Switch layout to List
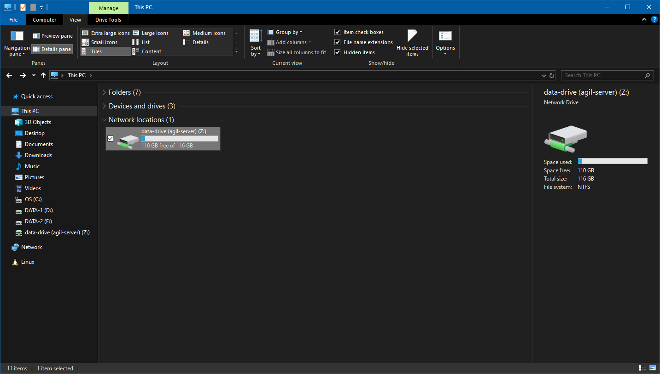Image resolution: width=660 pixels, height=374 pixels. (x=141, y=42)
